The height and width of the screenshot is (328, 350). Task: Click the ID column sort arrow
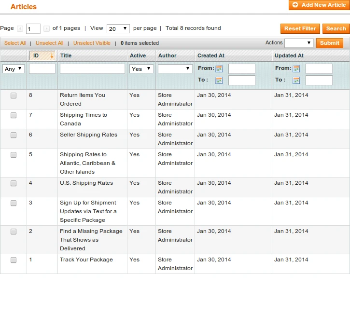52,56
